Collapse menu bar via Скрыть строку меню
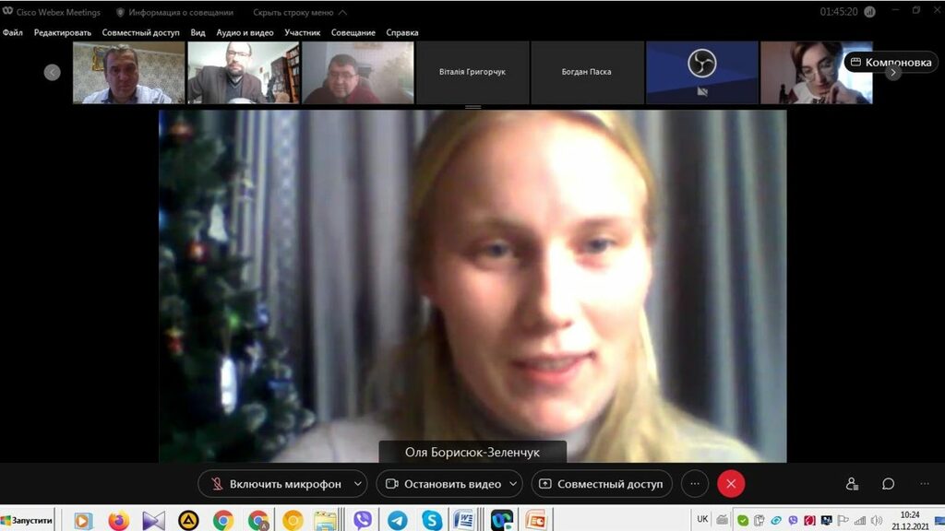 pyautogui.click(x=293, y=13)
